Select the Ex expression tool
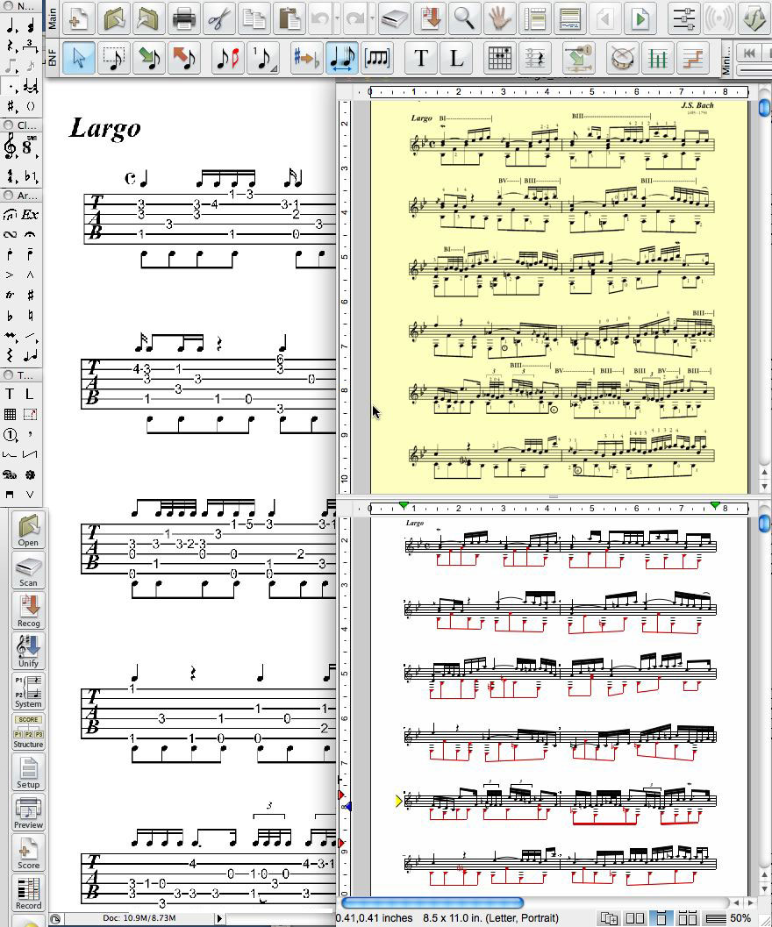Image resolution: width=772 pixels, height=927 pixels. pyautogui.click(x=30, y=215)
